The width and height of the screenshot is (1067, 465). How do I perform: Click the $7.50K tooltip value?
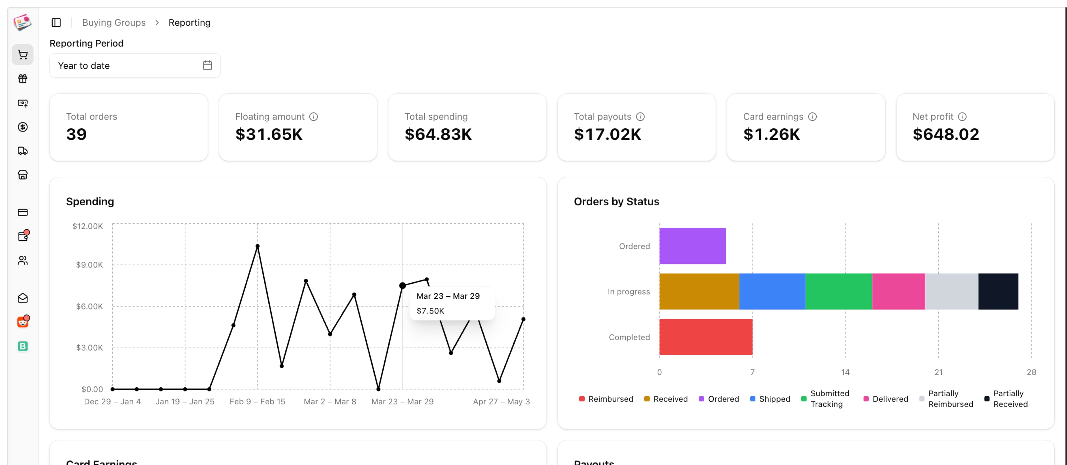click(430, 311)
